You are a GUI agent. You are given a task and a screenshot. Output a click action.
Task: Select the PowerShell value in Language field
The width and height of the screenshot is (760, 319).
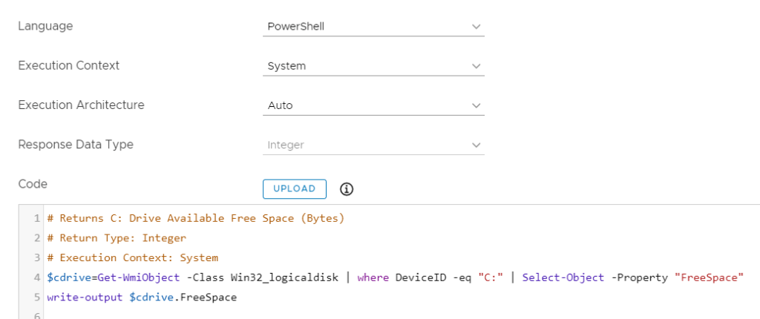click(296, 27)
